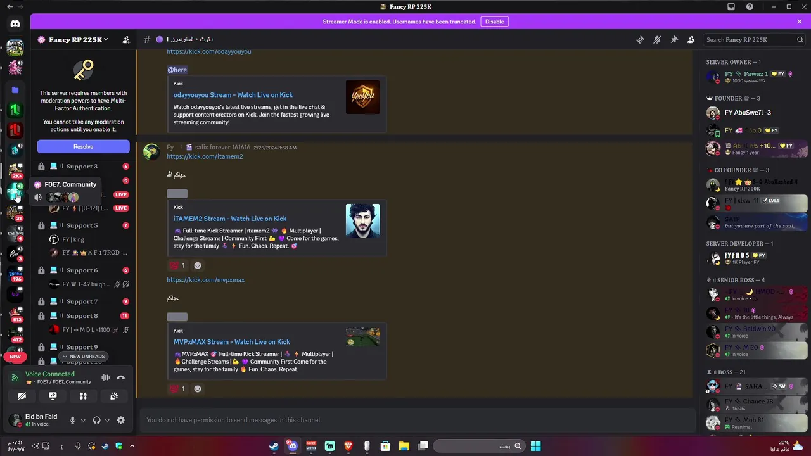This screenshot has width=811, height=456.
Task: Open the MVPxMAX embed thumbnail
Action: (x=362, y=336)
